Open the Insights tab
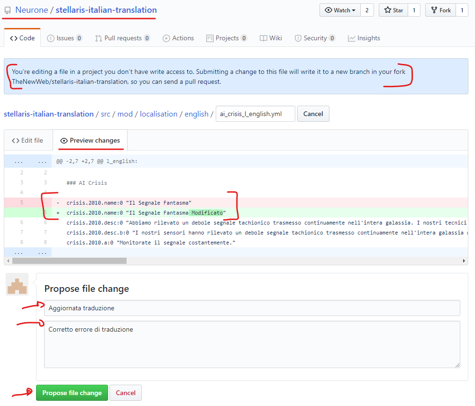This screenshot has height=406, width=475. 364,38
